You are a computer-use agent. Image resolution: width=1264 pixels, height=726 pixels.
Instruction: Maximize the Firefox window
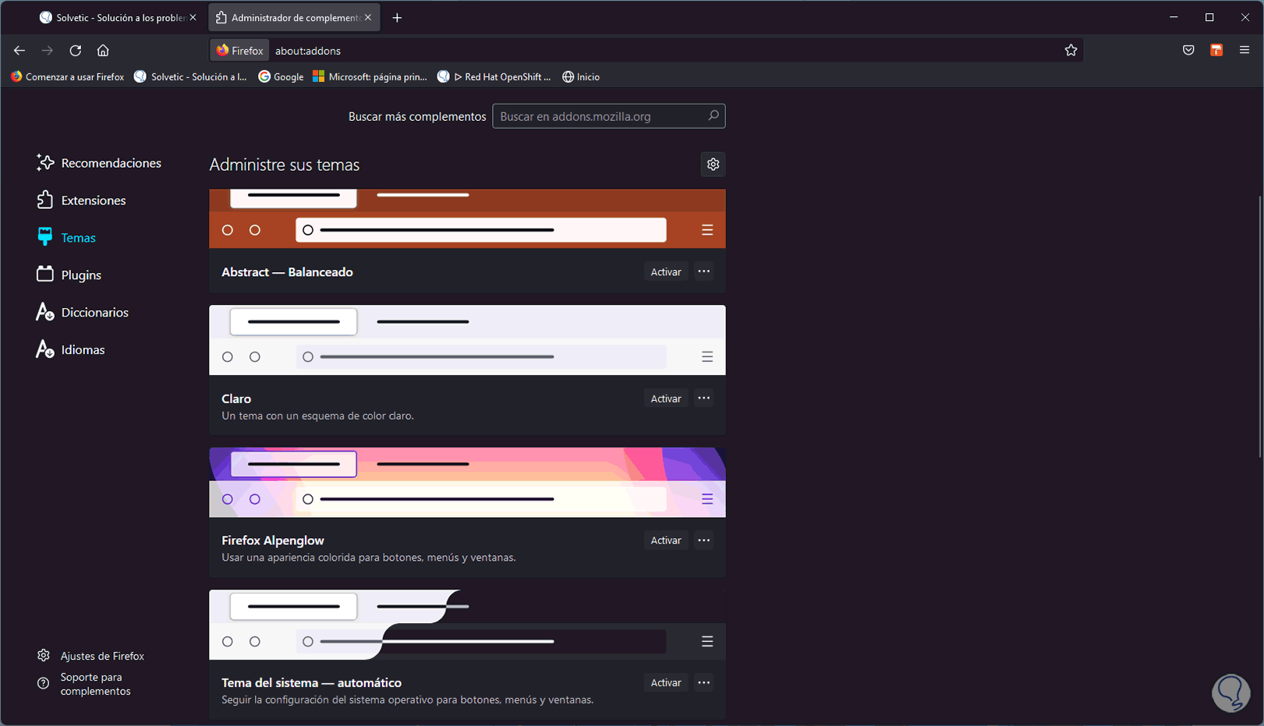tap(1209, 17)
